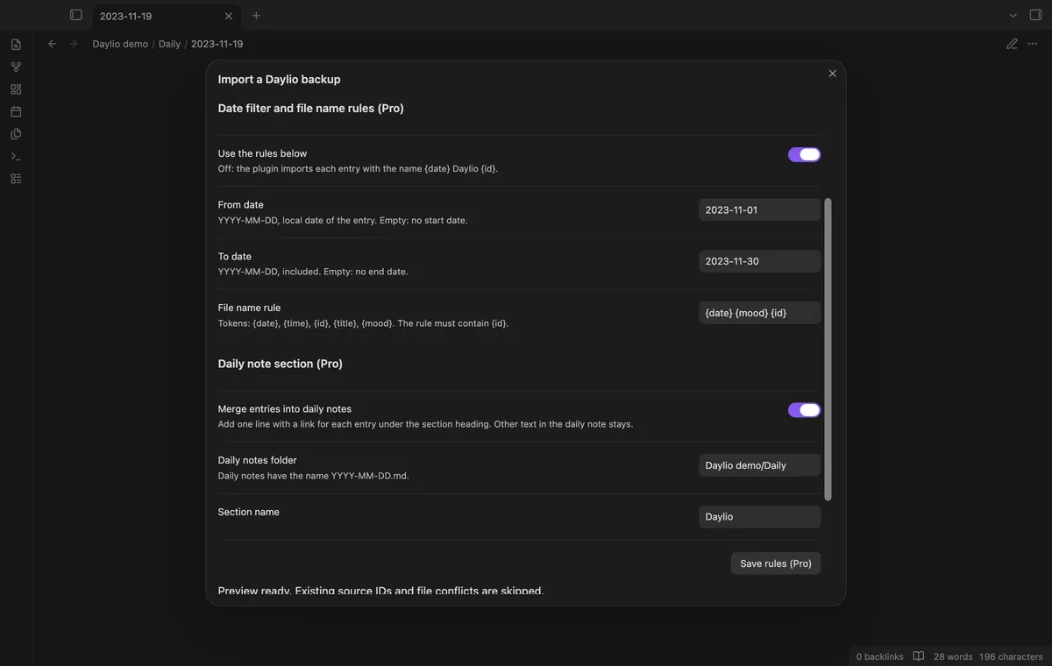The width and height of the screenshot is (1052, 666).
Task: Click 'Daily notes have the name YYYY-MM-DD.md.' hint
Action: 313,476
